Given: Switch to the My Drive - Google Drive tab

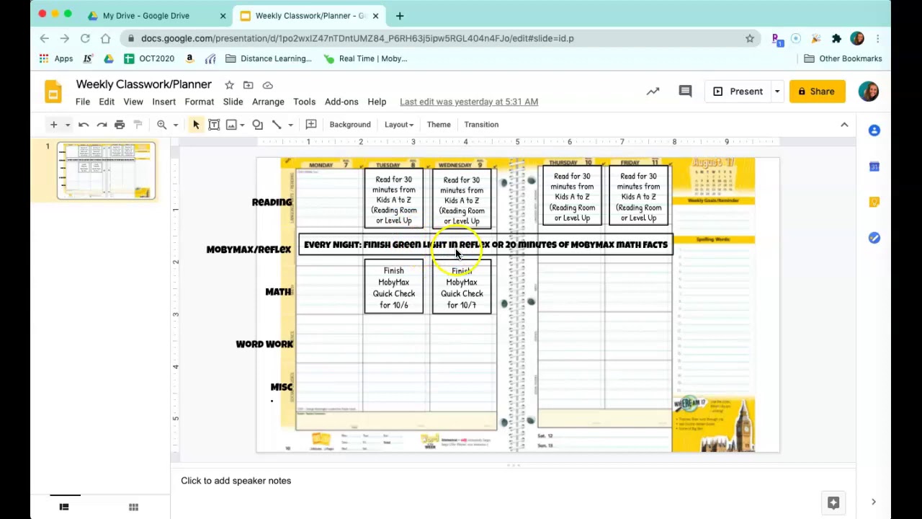Looking at the screenshot, I should [154, 15].
